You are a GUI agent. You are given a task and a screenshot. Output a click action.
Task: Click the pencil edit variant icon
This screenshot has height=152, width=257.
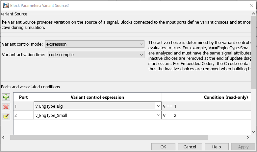[x=6, y=116]
